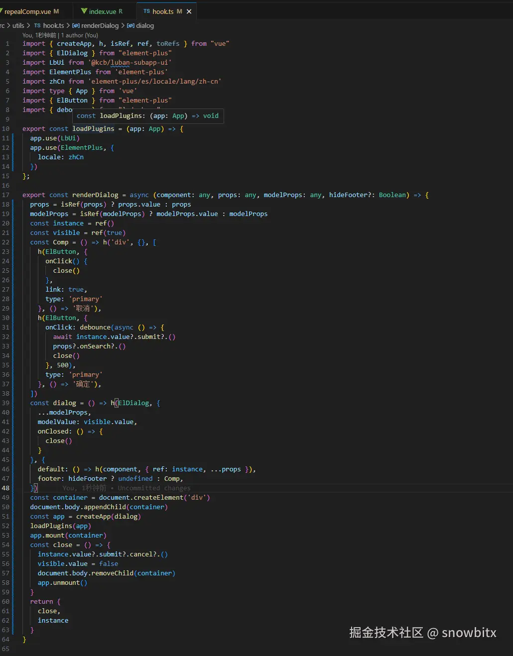Click 'props?.onSearch?.()' on line 33
Viewport: 513px width, 656px height.
point(90,346)
